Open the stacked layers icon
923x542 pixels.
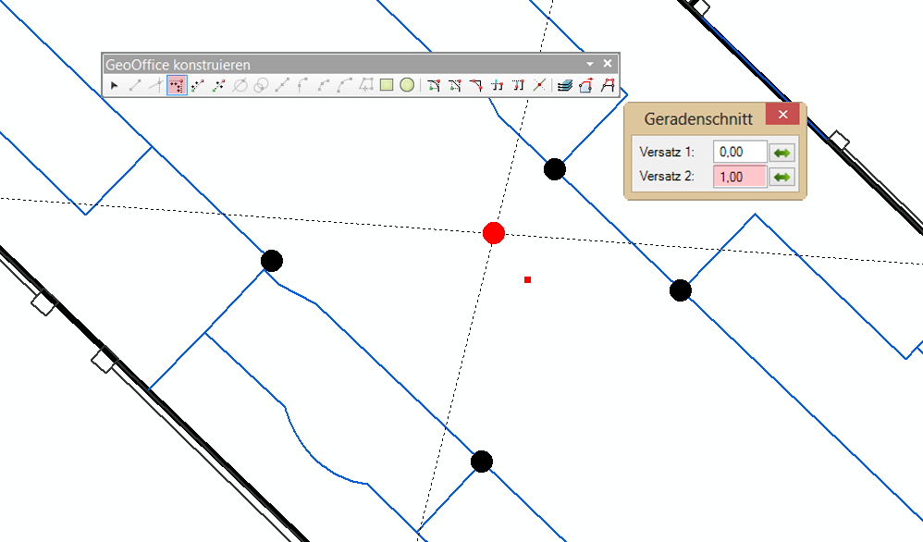coord(565,86)
